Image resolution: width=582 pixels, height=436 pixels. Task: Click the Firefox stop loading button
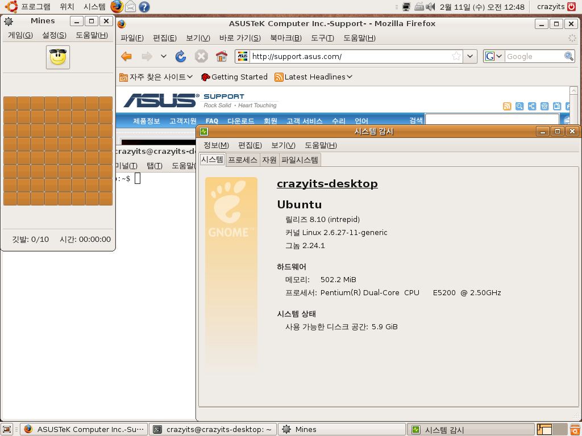(x=201, y=56)
